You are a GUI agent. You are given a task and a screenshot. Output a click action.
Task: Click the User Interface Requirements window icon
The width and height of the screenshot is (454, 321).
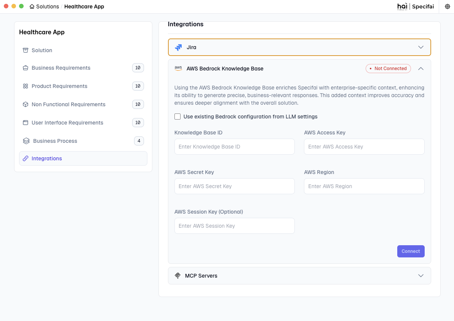[x=26, y=123]
